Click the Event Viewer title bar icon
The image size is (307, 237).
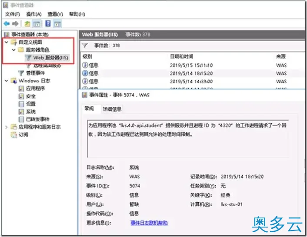pyautogui.click(x=6, y=5)
